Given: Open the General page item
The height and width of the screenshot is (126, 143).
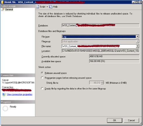Looking at the screenshot, I should (9, 9).
